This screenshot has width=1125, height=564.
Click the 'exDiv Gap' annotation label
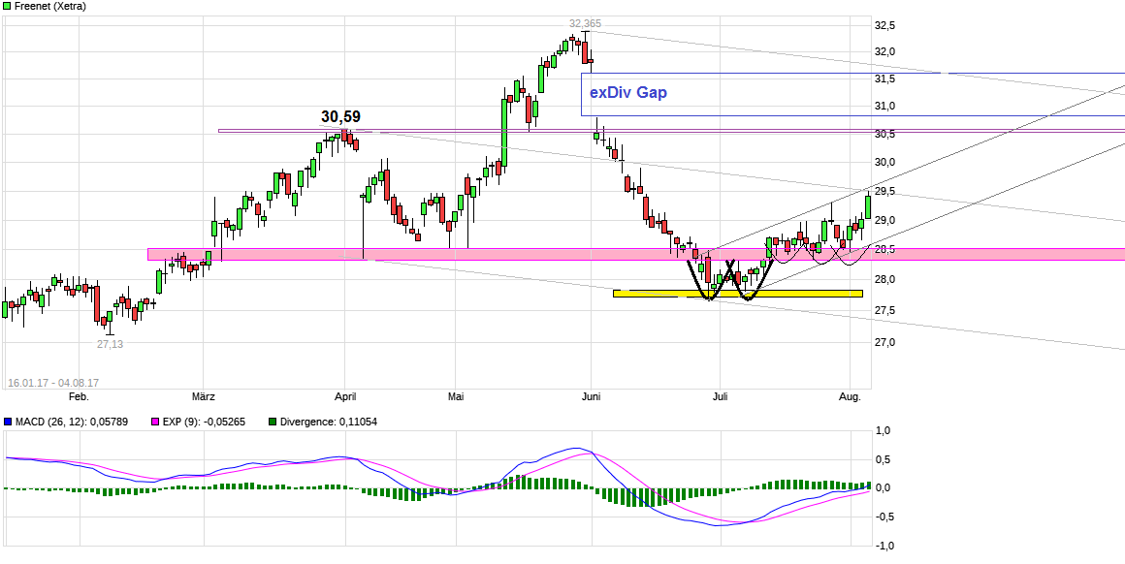coord(628,92)
